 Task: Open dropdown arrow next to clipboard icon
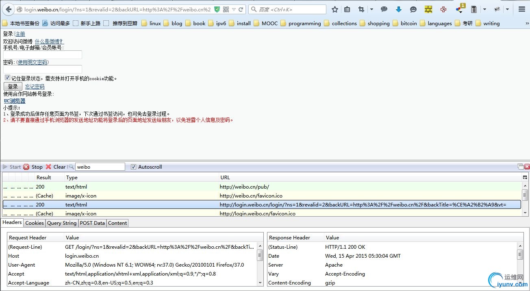tap(484, 9)
